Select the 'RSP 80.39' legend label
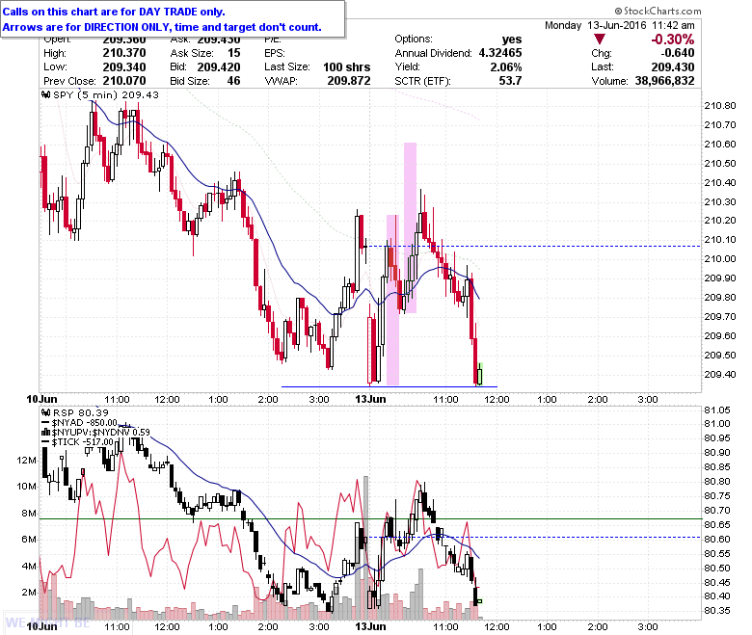 tap(81, 412)
